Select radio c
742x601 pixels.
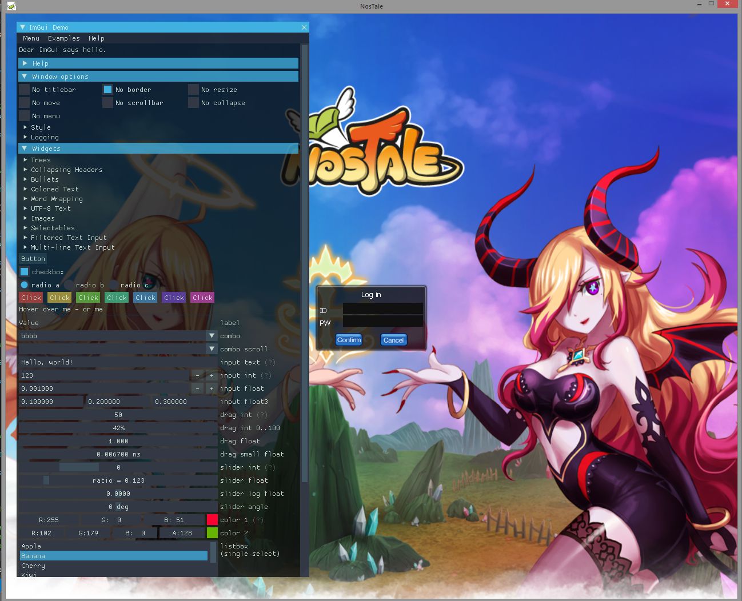click(x=113, y=285)
